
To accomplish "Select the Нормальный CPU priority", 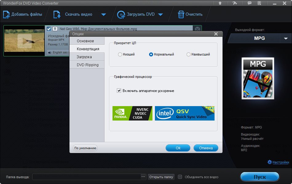I will point(151,55).
